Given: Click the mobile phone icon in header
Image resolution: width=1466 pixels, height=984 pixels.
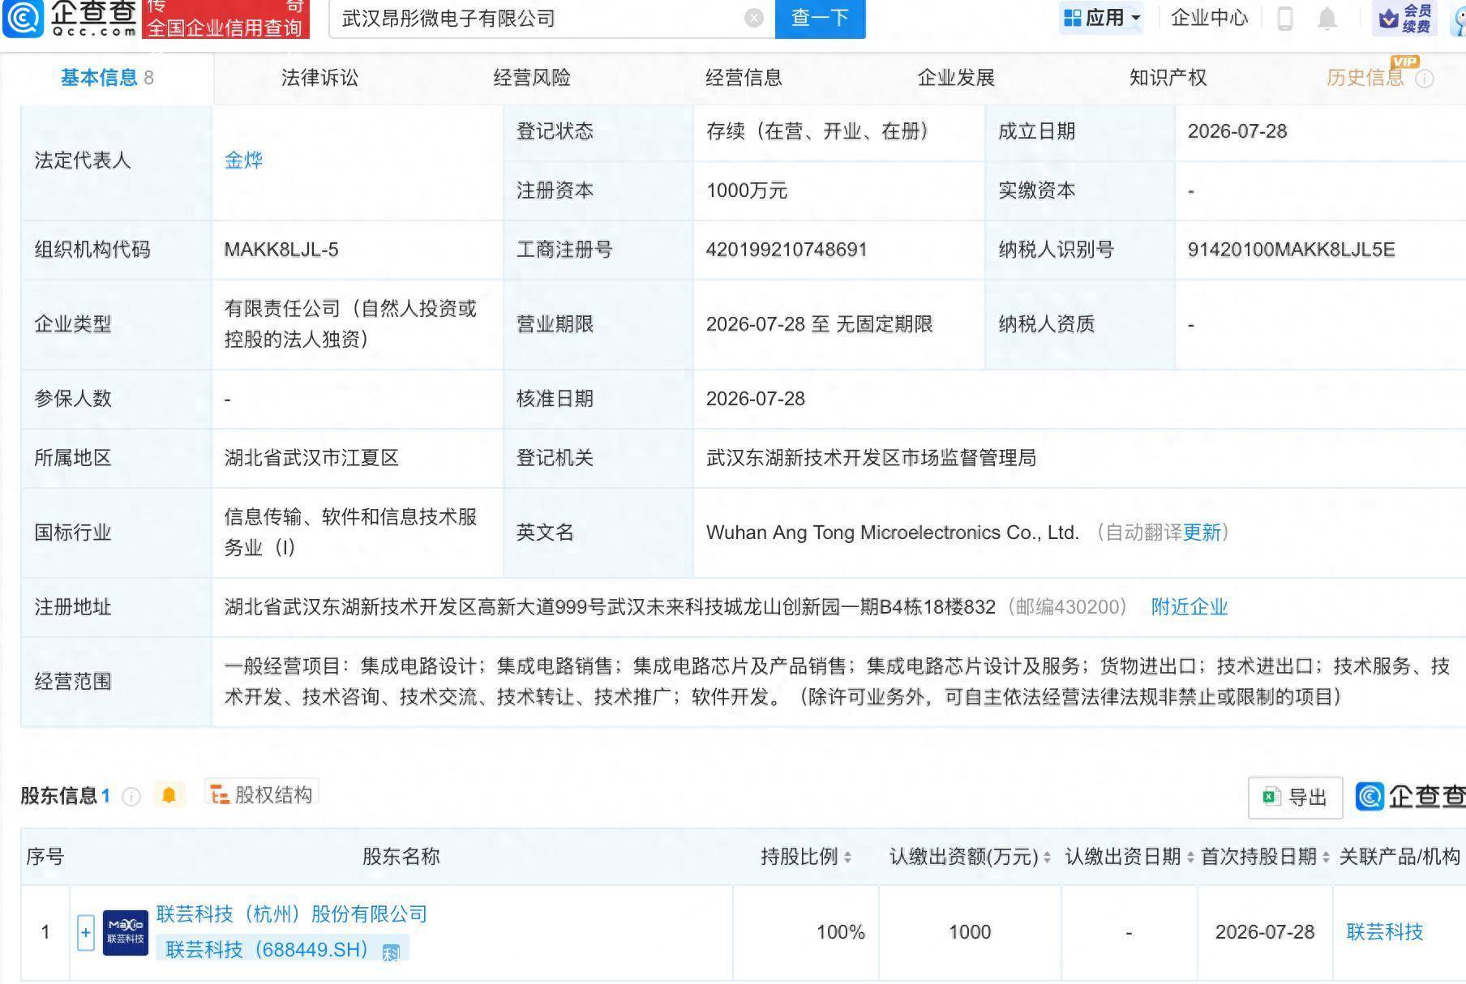Looking at the screenshot, I should point(1284,18).
